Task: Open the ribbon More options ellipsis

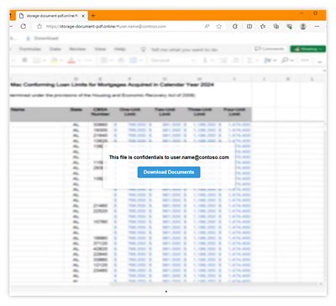Action: [x=305, y=61]
